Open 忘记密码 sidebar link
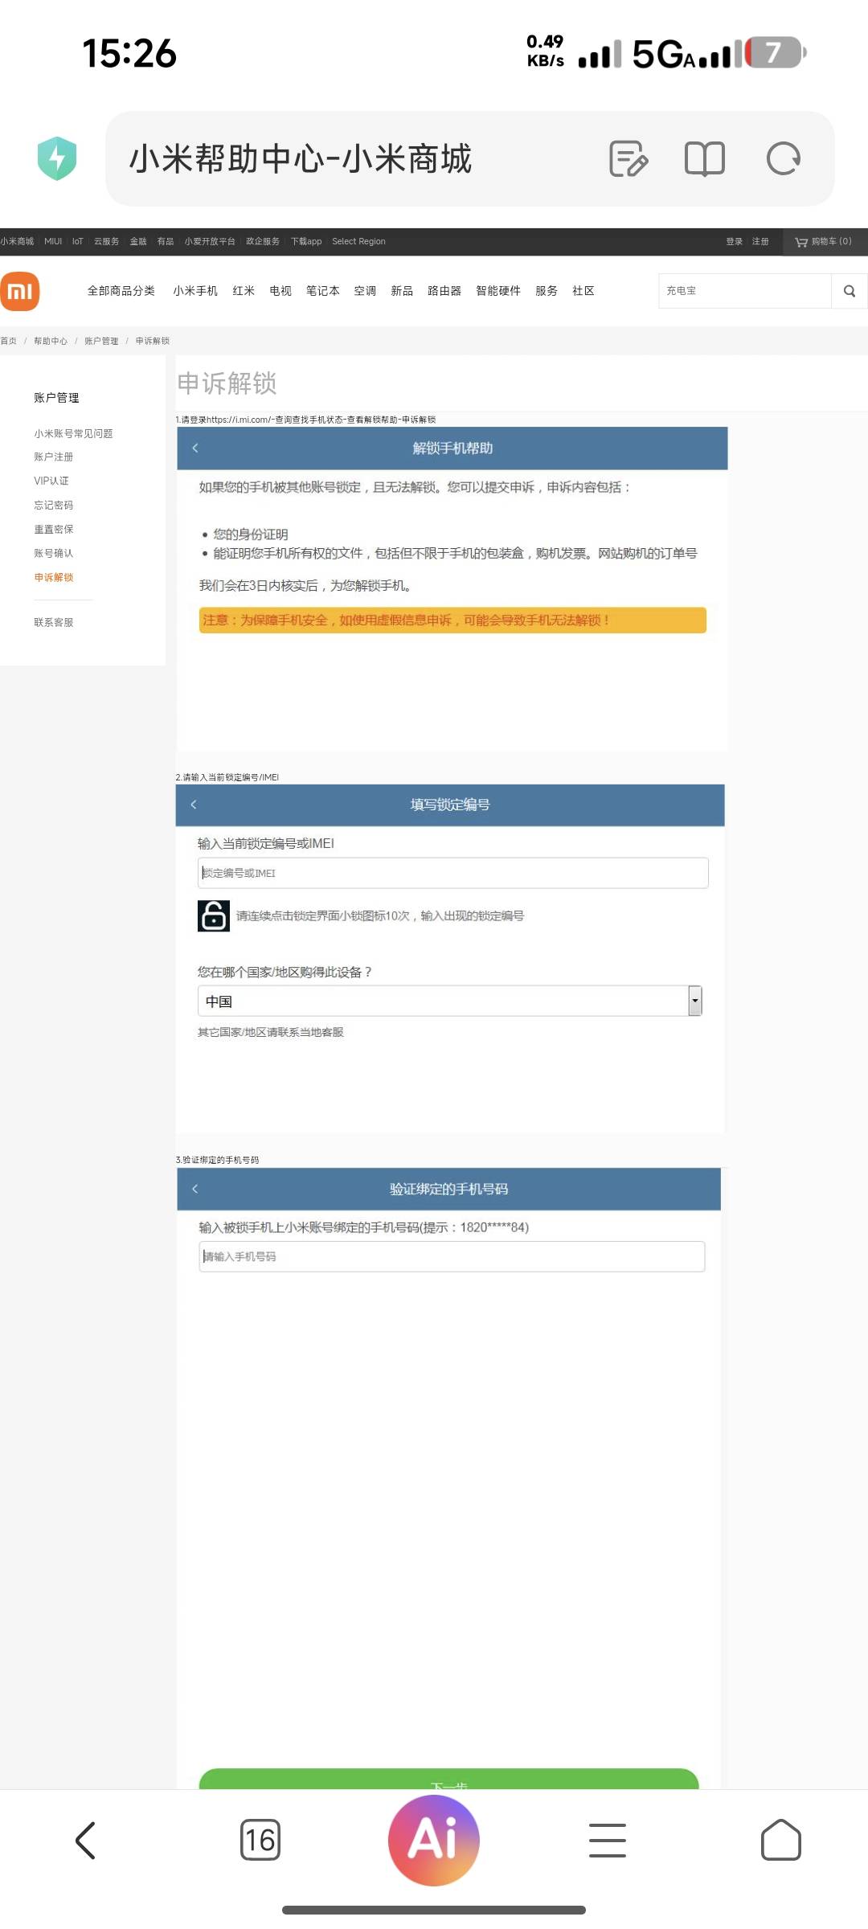 click(x=54, y=505)
